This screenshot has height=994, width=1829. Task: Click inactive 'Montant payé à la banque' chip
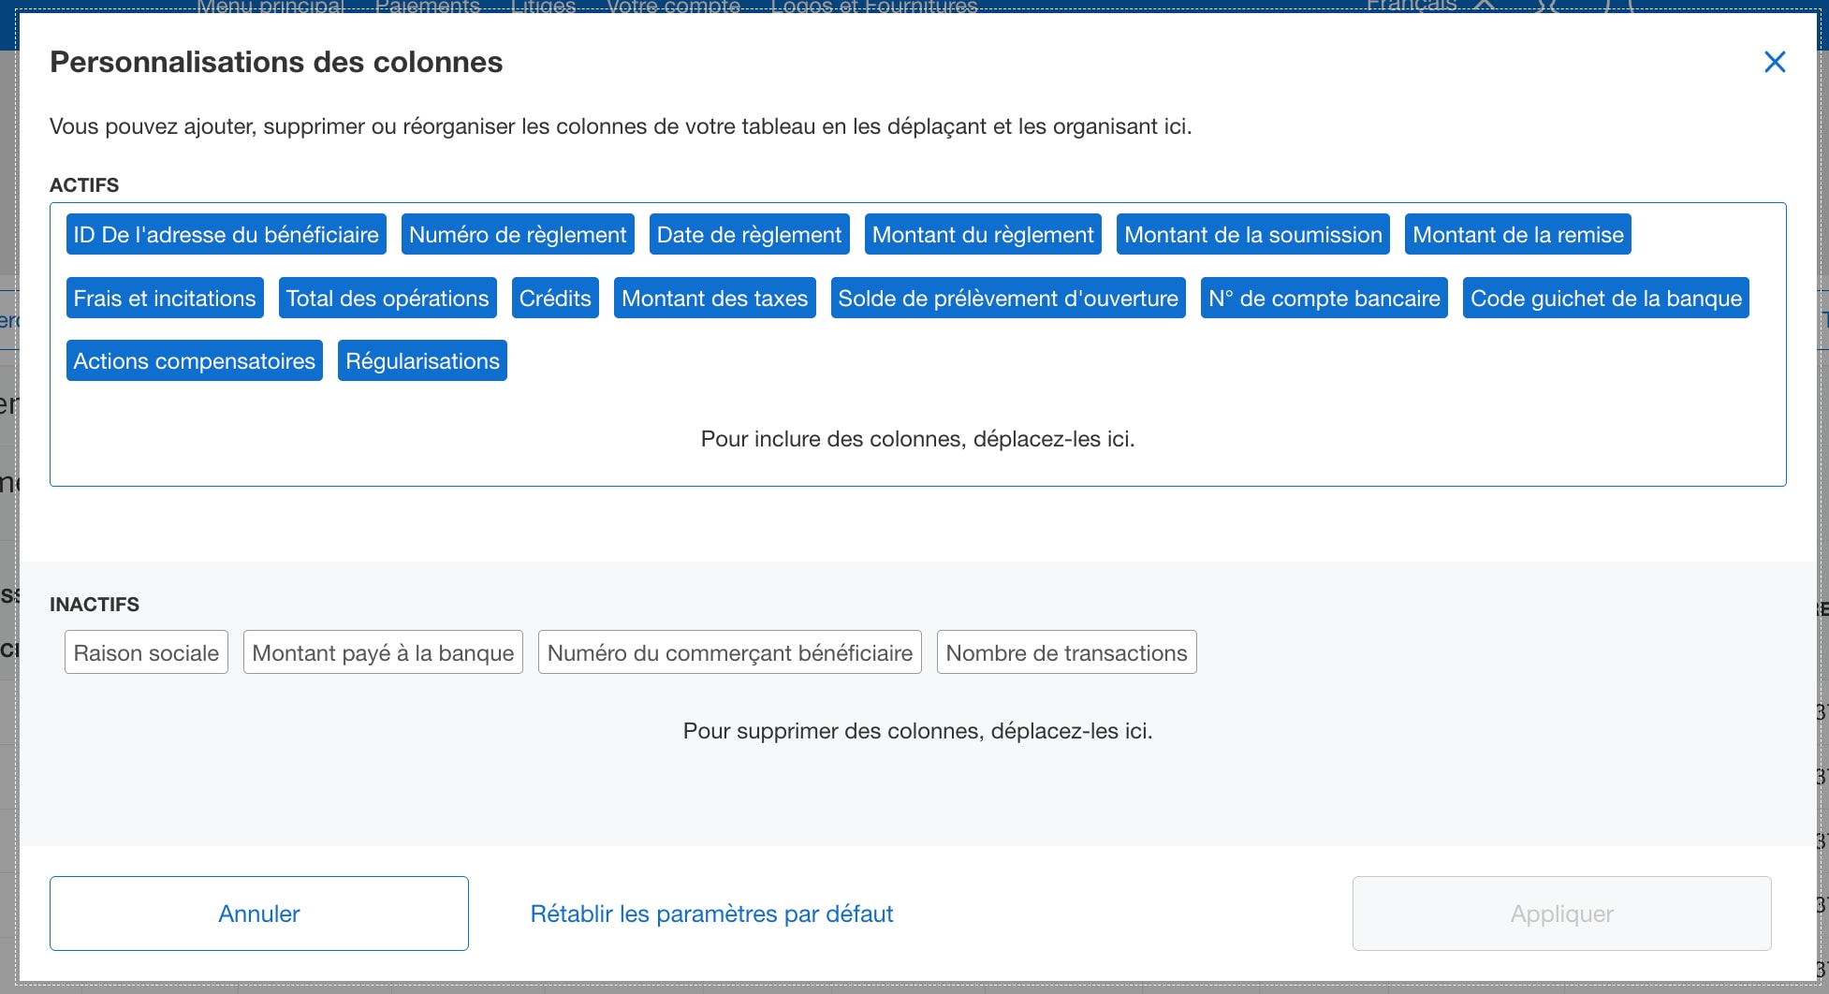click(x=383, y=653)
